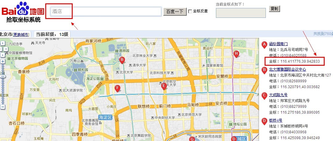This screenshot has width=333, height=141.
Task: Pan the map up with arrow control
Action: pyautogui.click(x=2, y=43)
